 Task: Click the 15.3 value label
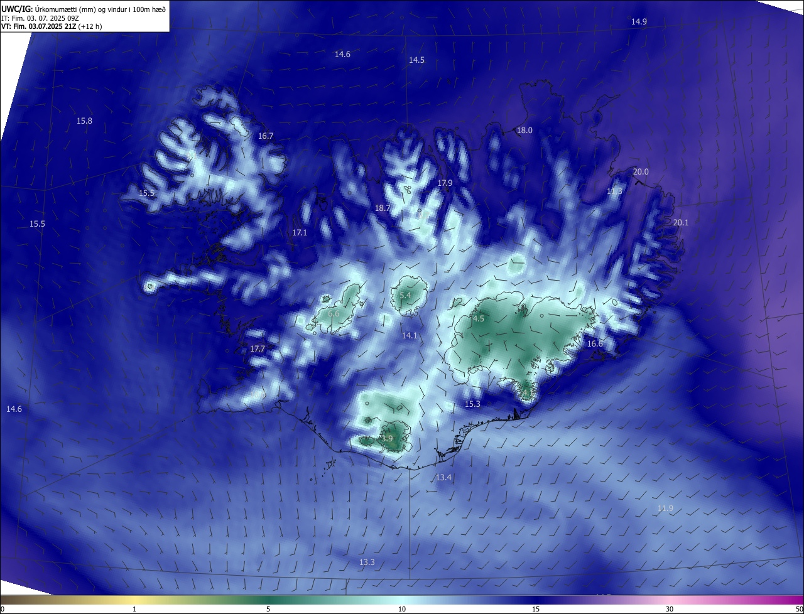click(x=472, y=404)
